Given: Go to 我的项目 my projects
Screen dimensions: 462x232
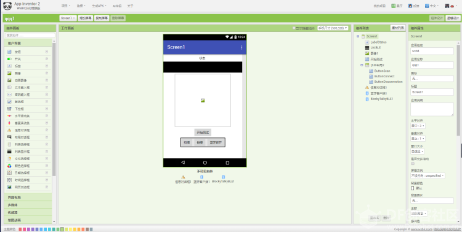Looking at the screenshot, I should 379,6.
